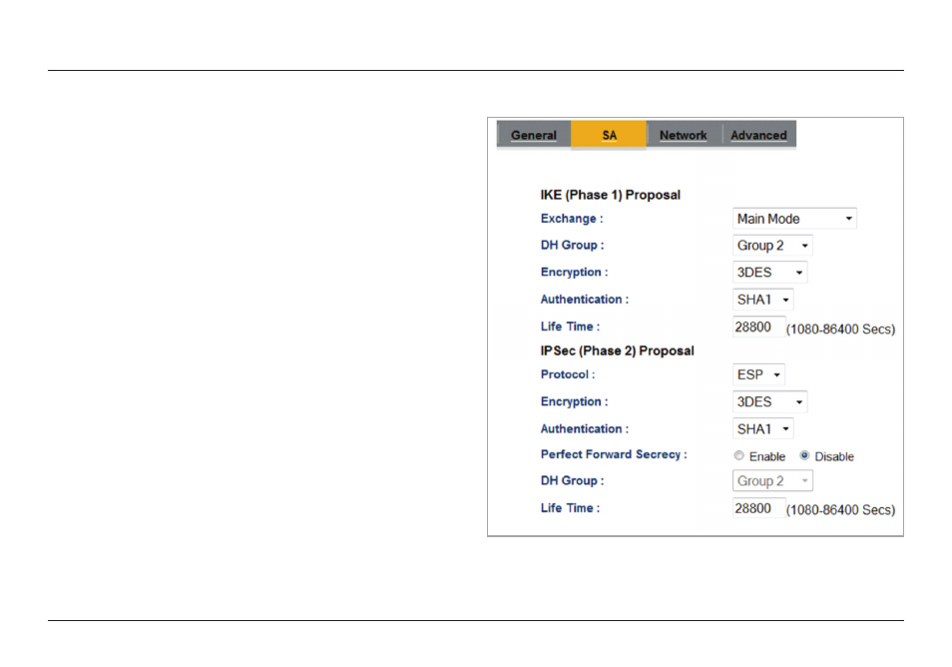The image size is (952, 667).
Task: Click the IKE (Phase 1) Proposal heading
Action: pyautogui.click(x=610, y=195)
